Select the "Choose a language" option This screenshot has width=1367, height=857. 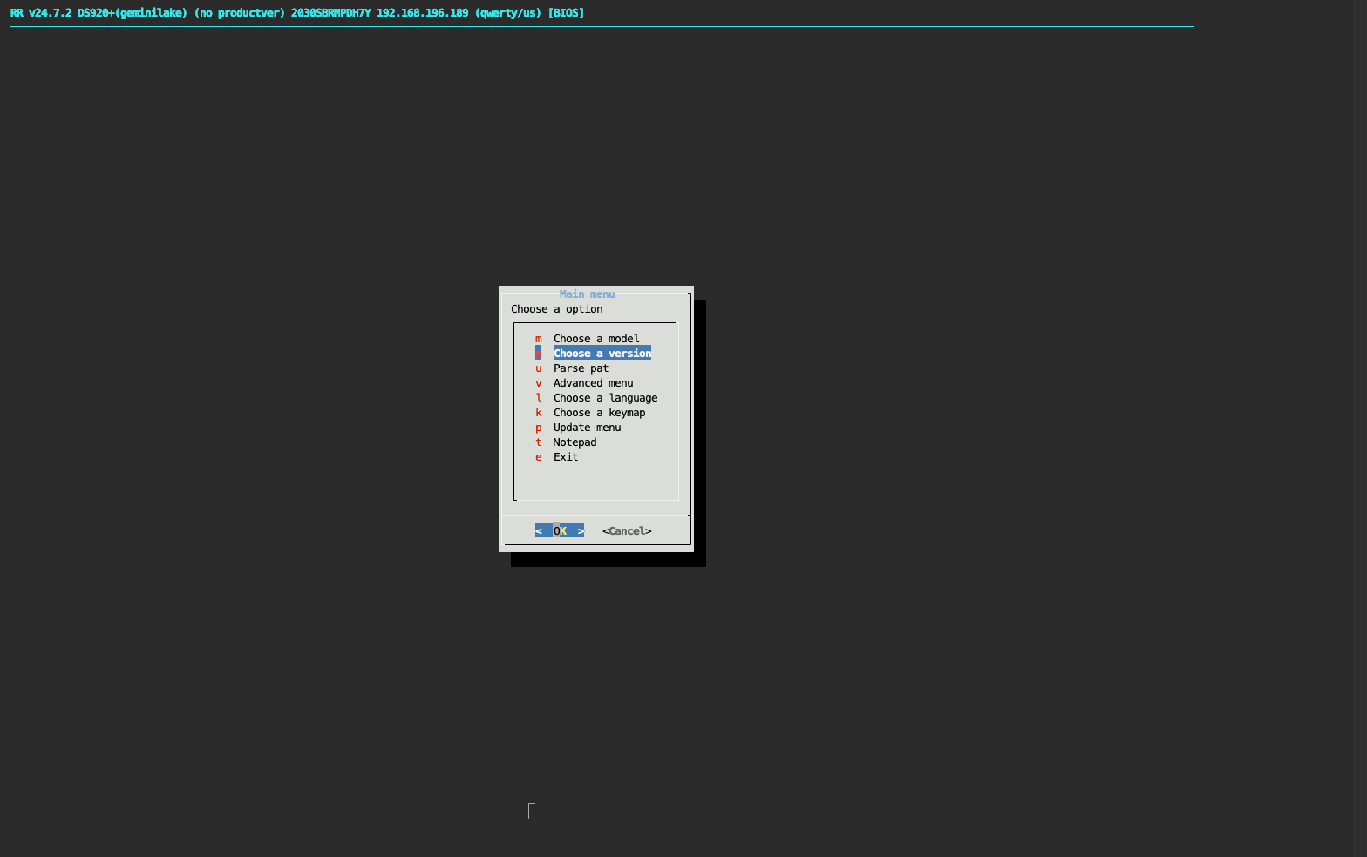coord(605,398)
